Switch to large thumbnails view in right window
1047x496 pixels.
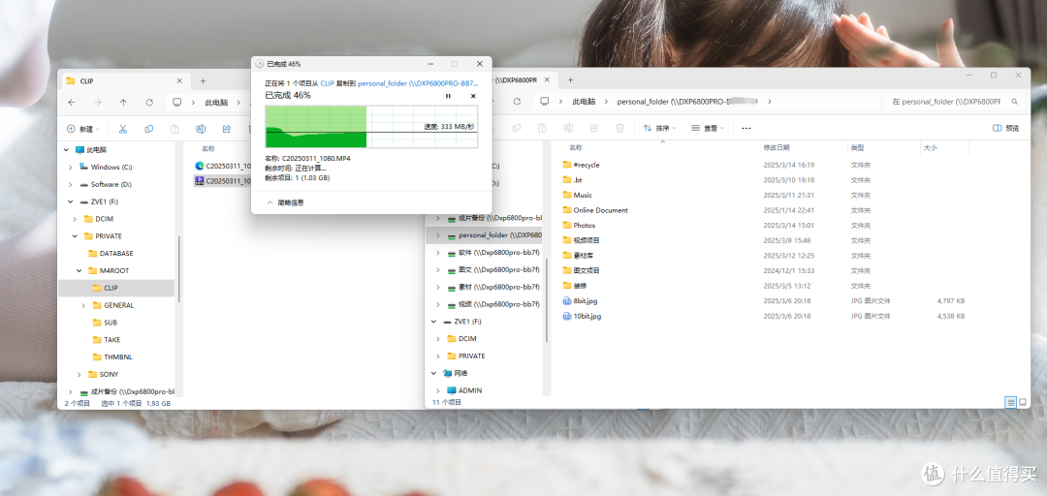point(1023,403)
